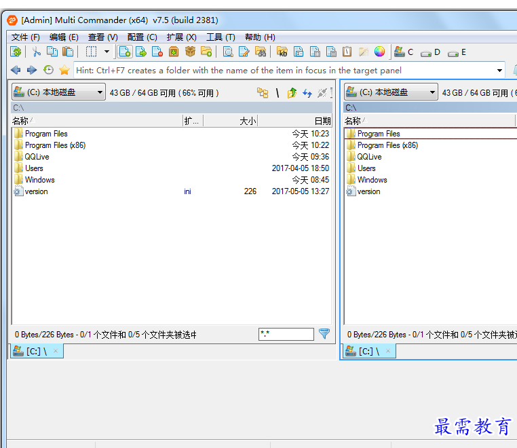Click the Calculate folder size kb icon
Screen dimensions: 517x448
coord(282,52)
